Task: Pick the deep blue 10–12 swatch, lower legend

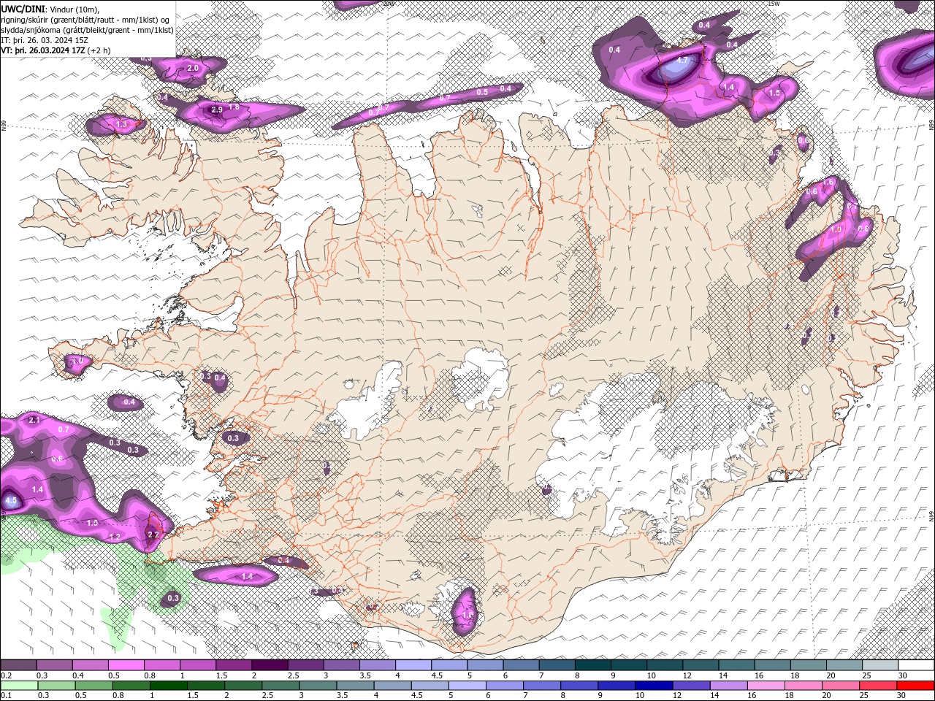Action: coord(654,686)
